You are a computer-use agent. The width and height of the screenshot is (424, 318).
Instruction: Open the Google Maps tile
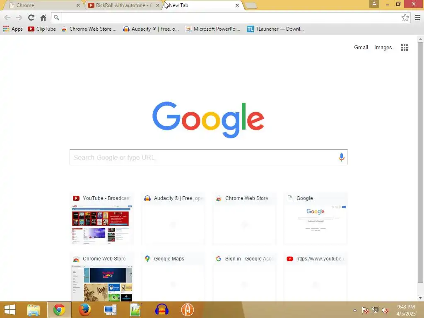173,277
